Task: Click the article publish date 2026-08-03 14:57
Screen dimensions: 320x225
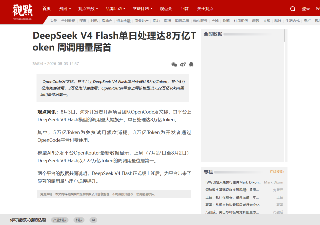Action: [63, 63]
